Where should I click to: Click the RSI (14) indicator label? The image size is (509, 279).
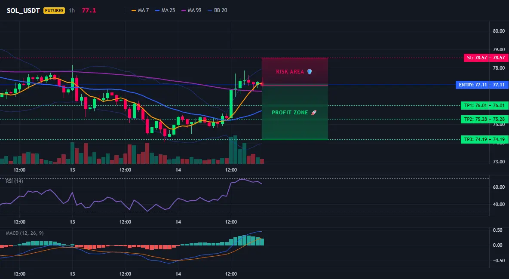pos(15,181)
